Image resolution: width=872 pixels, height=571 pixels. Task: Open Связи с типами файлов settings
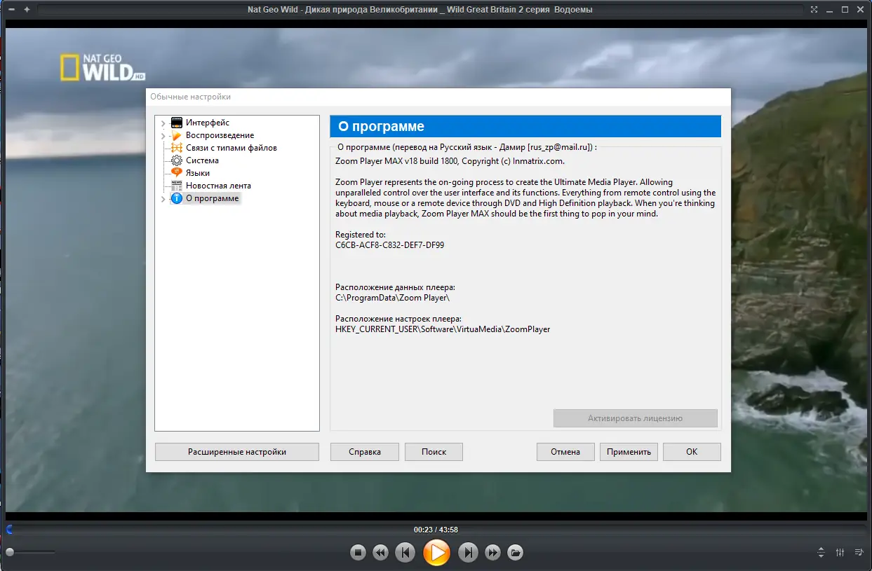pos(231,148)
